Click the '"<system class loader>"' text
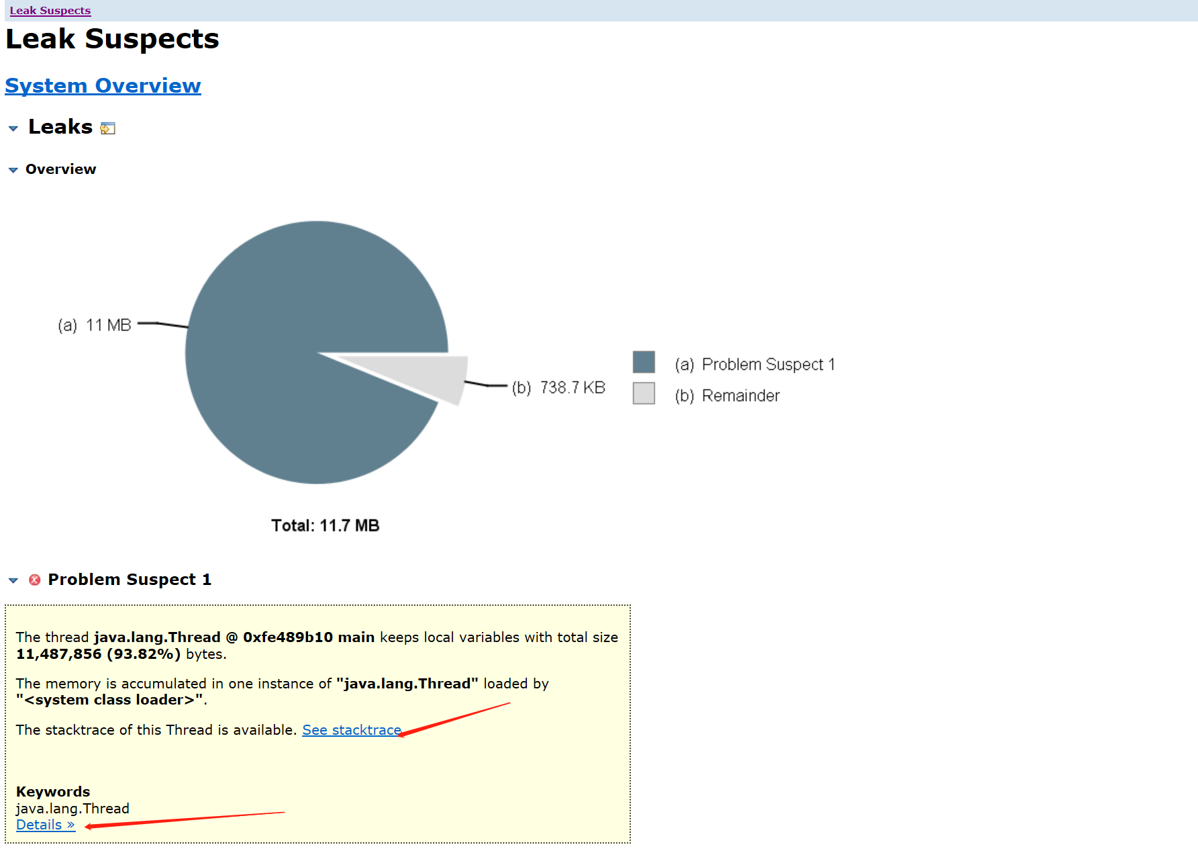 [110, 700]
